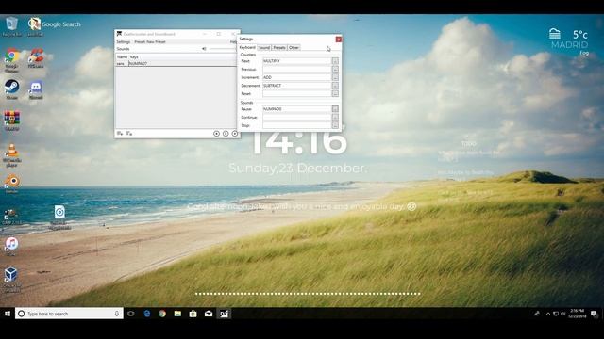Click the ellipsis button beside the Previous field
This screenshot has width=604, height=339.
click(335, 69)
